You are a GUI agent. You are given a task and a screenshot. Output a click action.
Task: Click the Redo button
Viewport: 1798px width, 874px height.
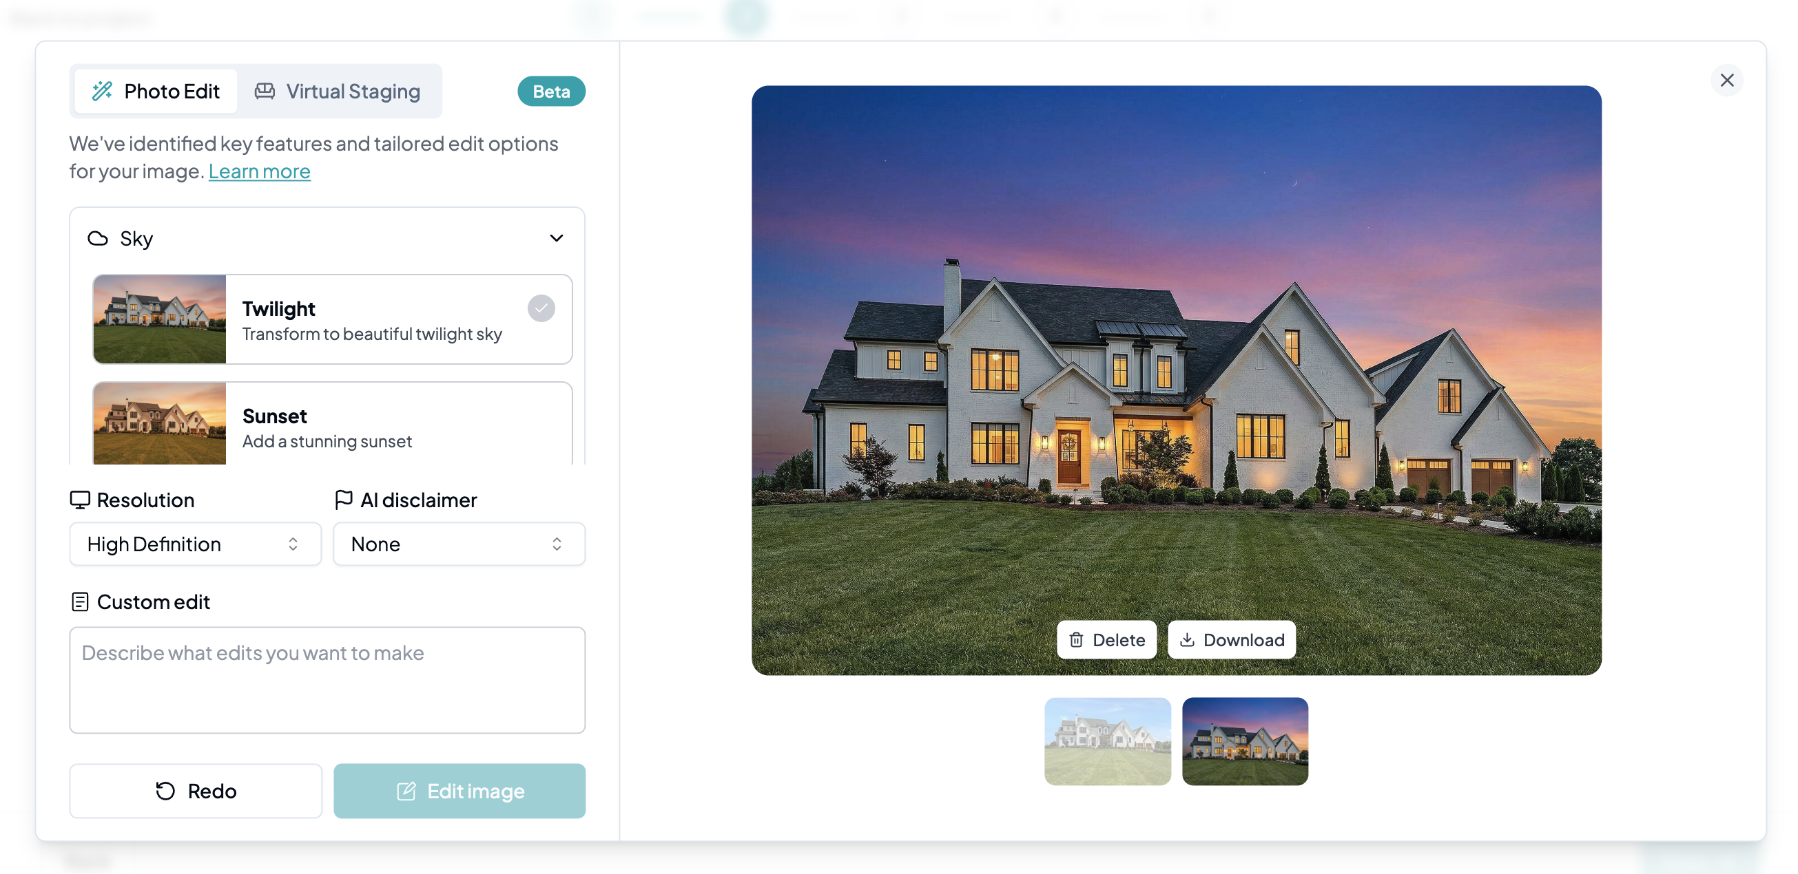coord(196,791)
